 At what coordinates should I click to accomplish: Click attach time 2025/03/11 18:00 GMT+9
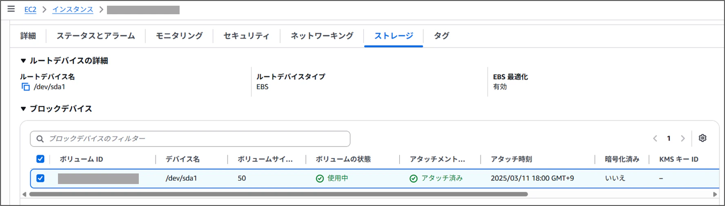point(532,178)
